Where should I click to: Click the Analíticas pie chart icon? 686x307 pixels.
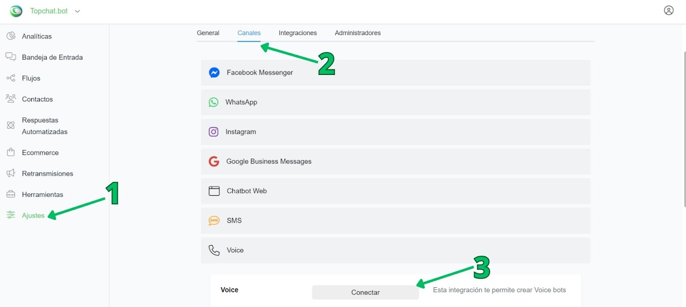[x=11, y=36]
